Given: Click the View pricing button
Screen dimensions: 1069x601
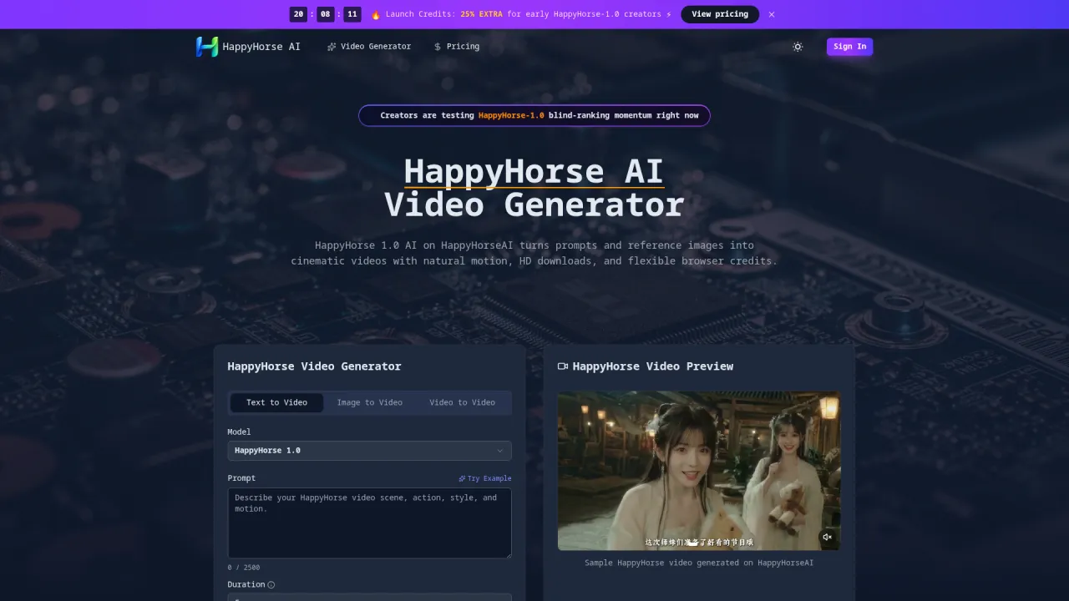Looking at the screenshot, I should tap(720, 14).
